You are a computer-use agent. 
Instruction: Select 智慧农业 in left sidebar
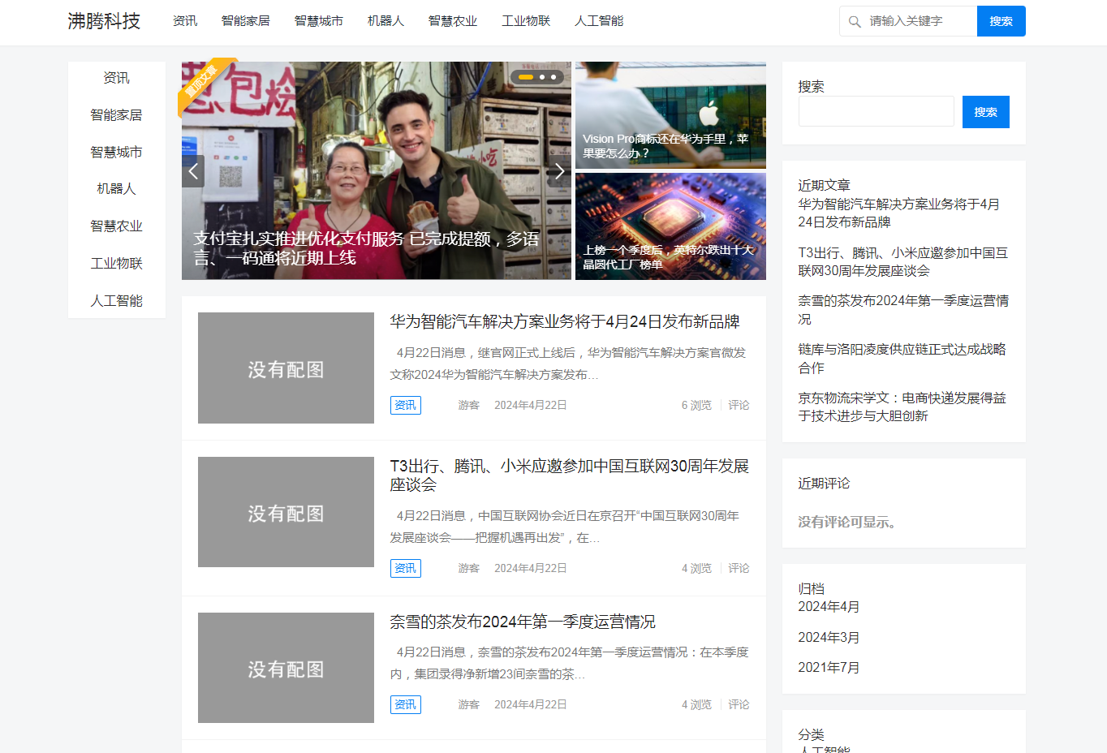point(116,226)
